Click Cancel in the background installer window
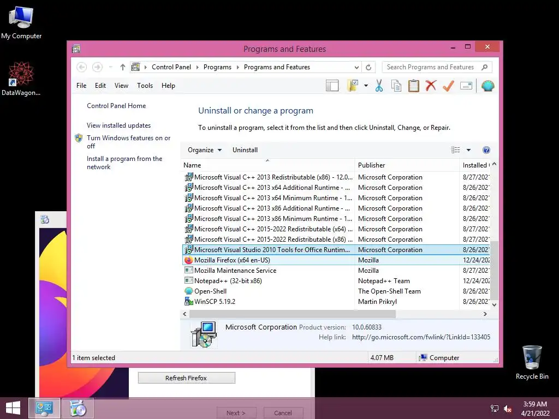Viewport: 559px width, 419px height. tap(283, 412)
